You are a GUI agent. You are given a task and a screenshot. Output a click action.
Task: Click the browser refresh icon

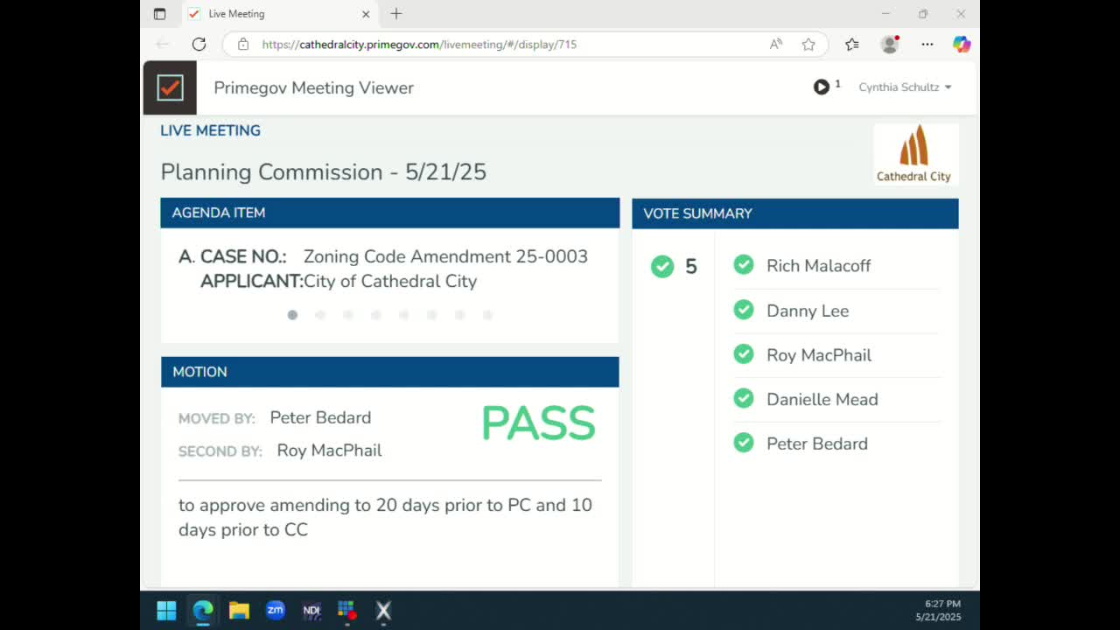[199, 44]
